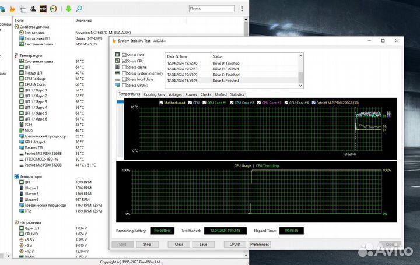Viewport: 420px width, 265px height.
Task: Click the Save button
Action: click(x=204, y=244)
